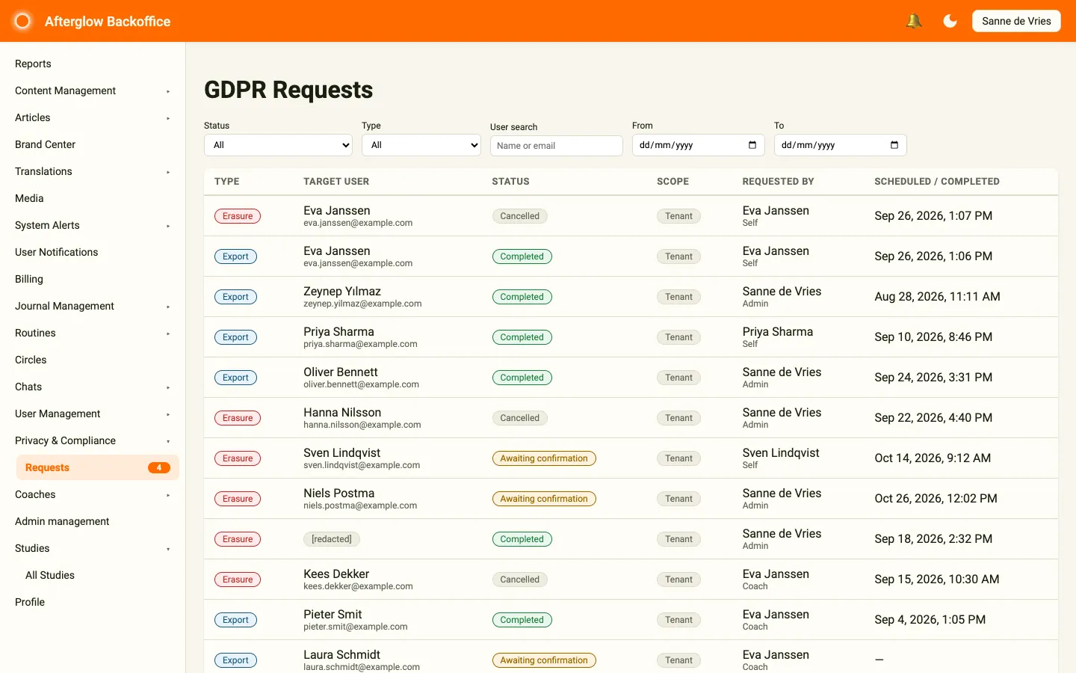The width and height of the screenshot is (1076, 673).
Task: Click date Oct 14, 2026, 9:12 AM
Action: (933, 458)
